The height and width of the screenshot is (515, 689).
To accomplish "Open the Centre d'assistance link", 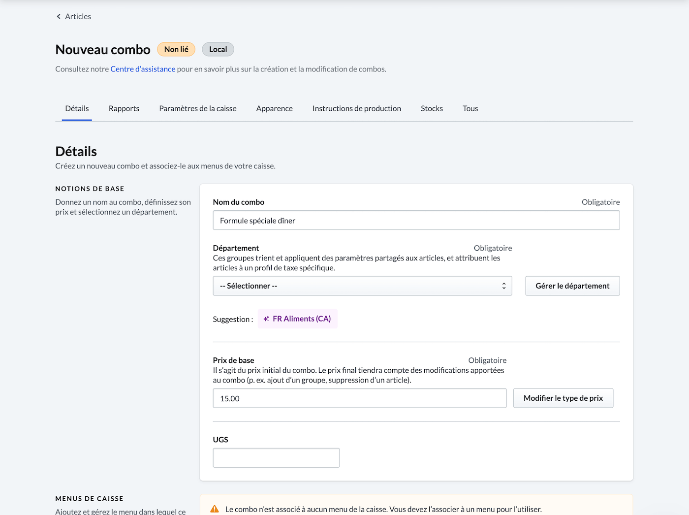I will click(x=143, y=69).
